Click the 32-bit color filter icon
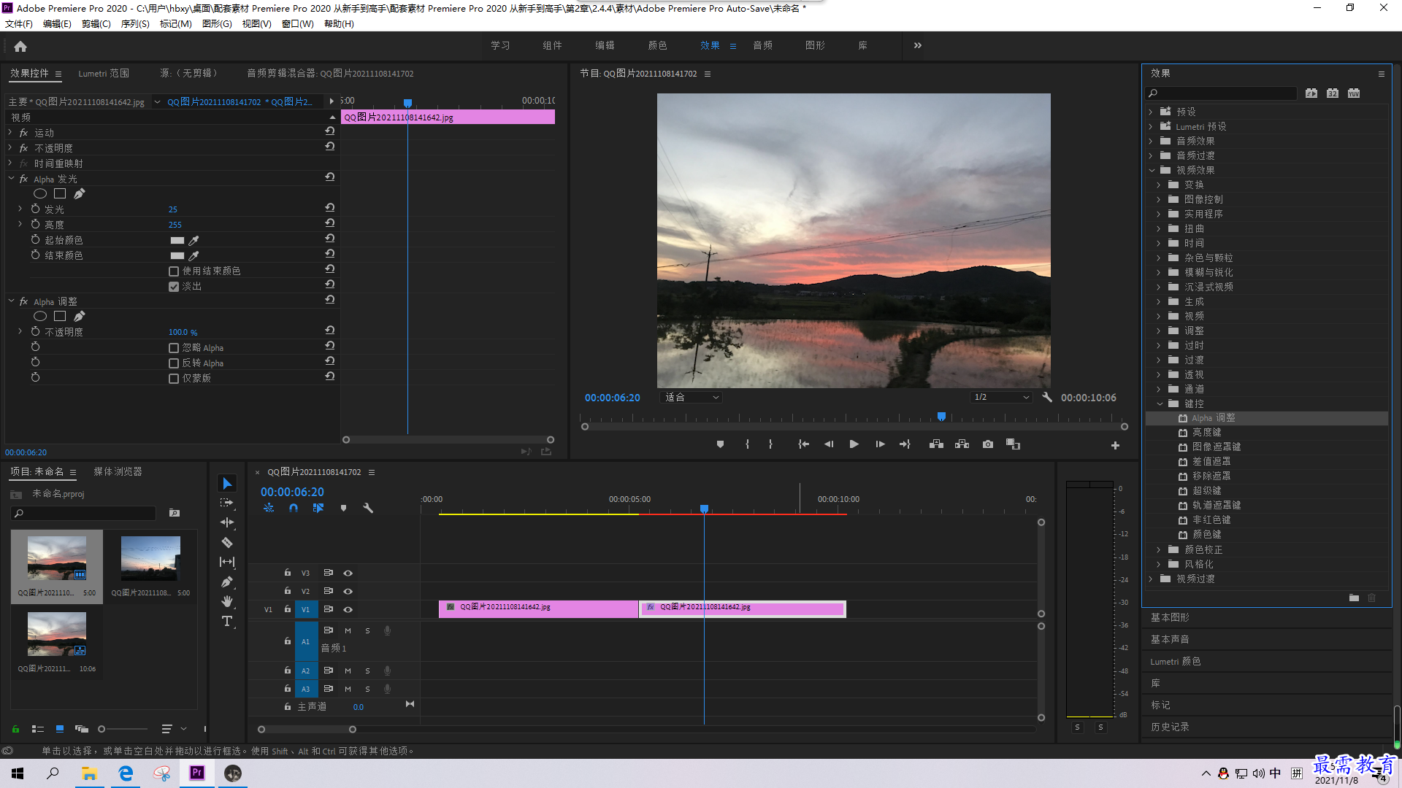Screen dimensions: 1402x788 pos(1333,93)
